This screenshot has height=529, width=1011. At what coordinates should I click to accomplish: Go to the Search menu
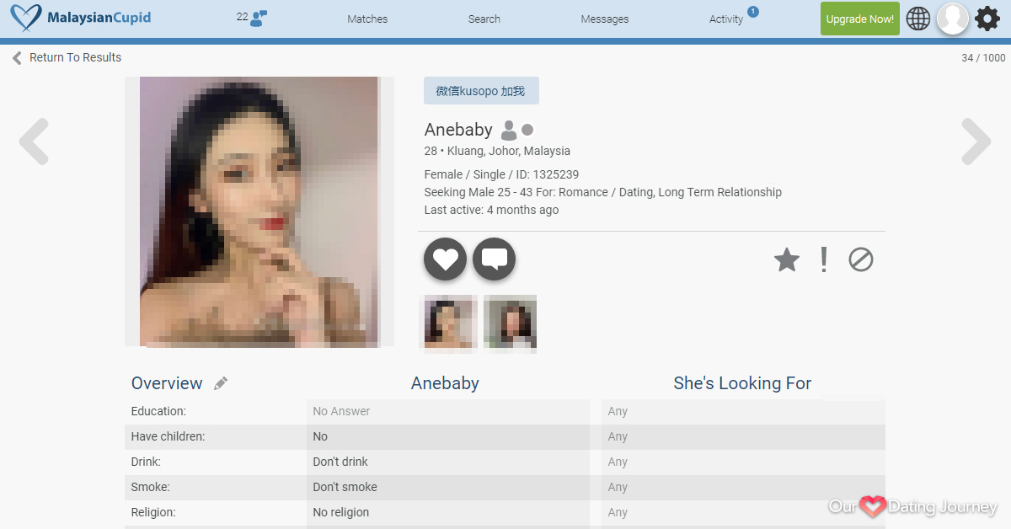coord(484,19)
